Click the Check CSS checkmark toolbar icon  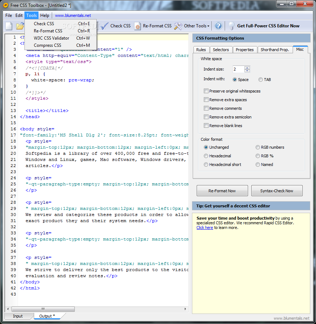click(x=105, y=26)
